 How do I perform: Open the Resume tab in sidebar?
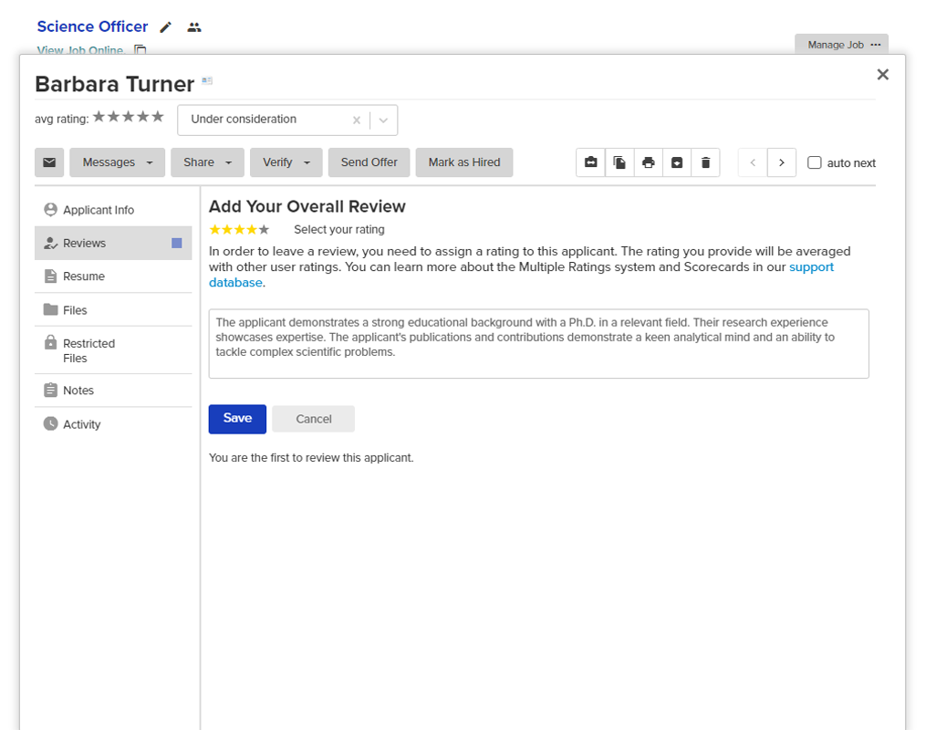coord(84,276)
